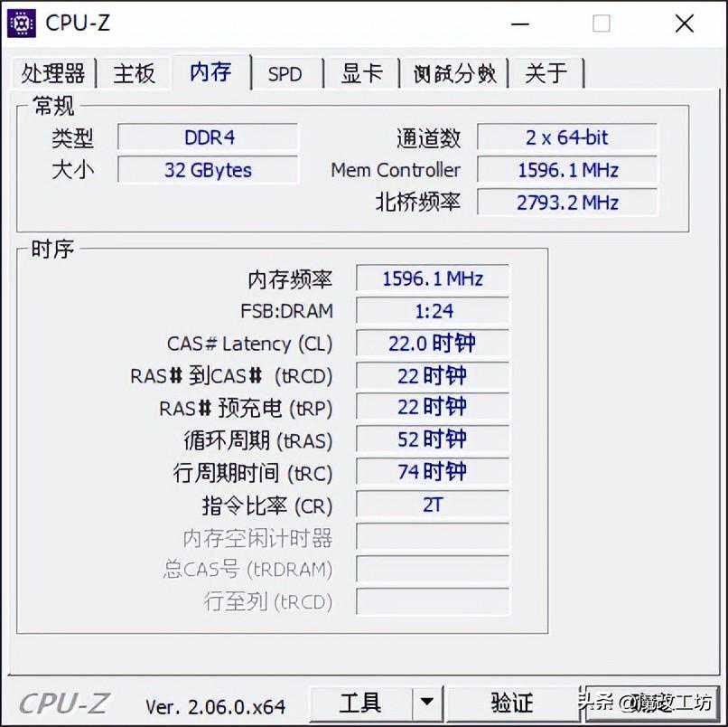This screenshot has width=728, height=727.
Task: Select the 32 GBytes size field
Action: 208,170
